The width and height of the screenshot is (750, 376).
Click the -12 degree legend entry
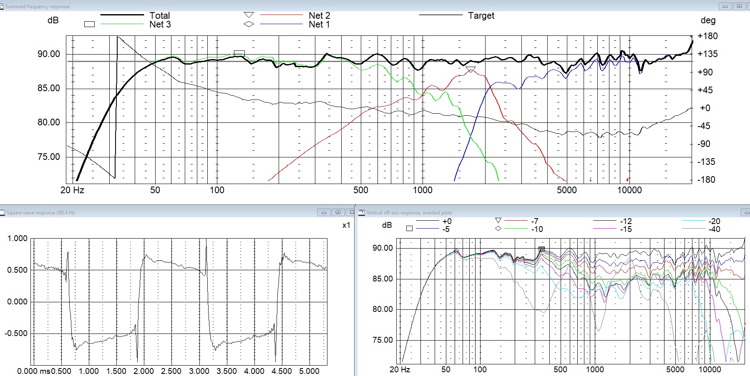(626, 221)
